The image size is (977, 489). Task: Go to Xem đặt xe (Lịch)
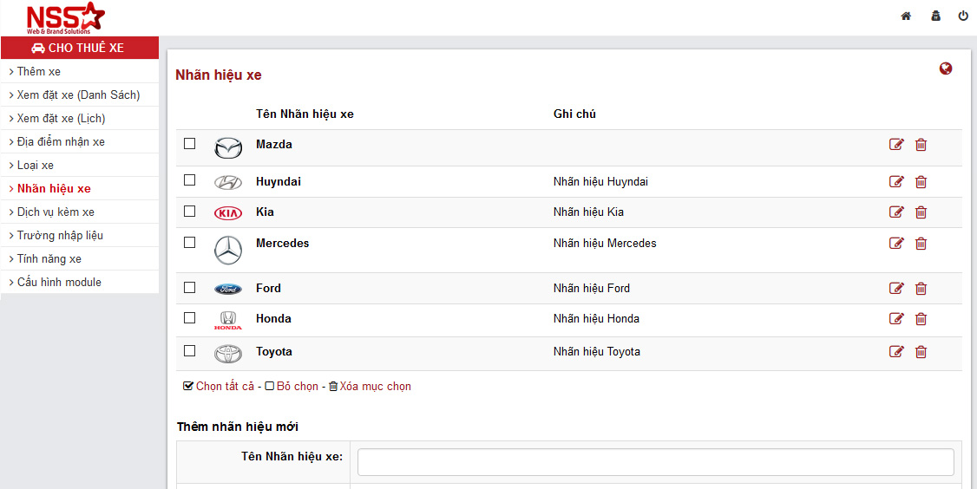pyautogui.click(x=61, y=119)
